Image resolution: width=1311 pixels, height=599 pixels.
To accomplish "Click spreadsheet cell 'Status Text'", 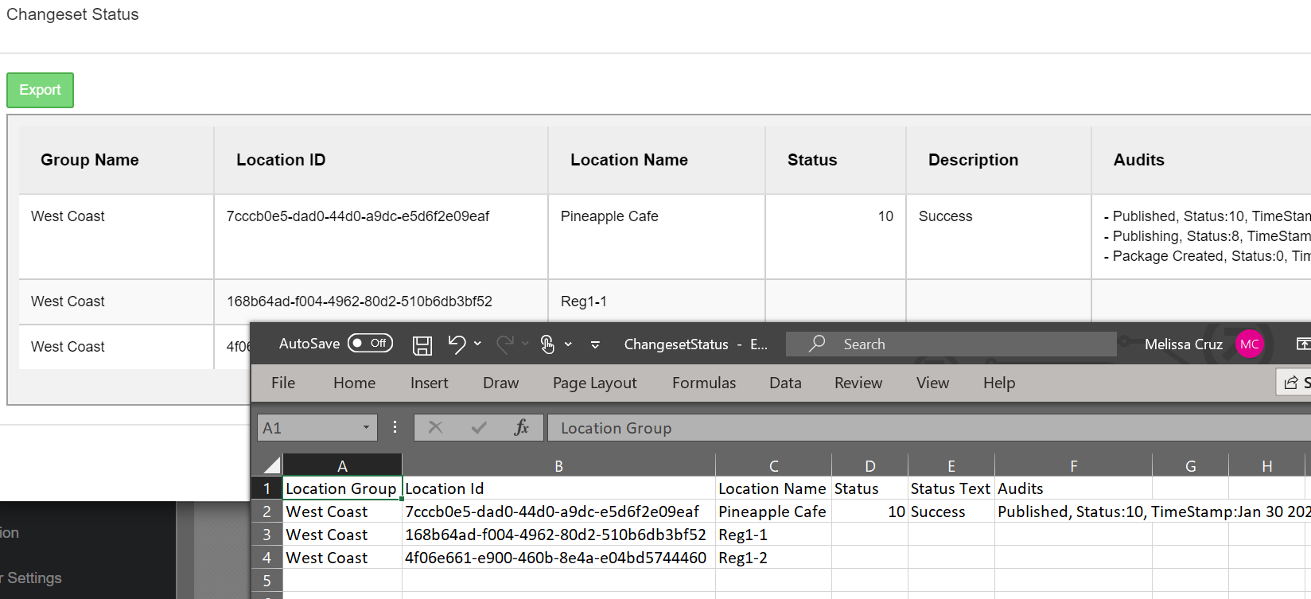I will point(951,488).
